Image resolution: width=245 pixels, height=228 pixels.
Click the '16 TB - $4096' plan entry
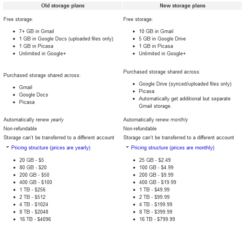[35, 219]
